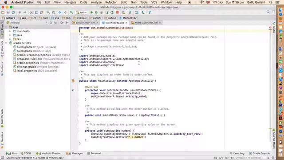The width and height of the screenshot is (284, 160).
Task: Click the Copy toolbar icon
Action: [36, 12]
